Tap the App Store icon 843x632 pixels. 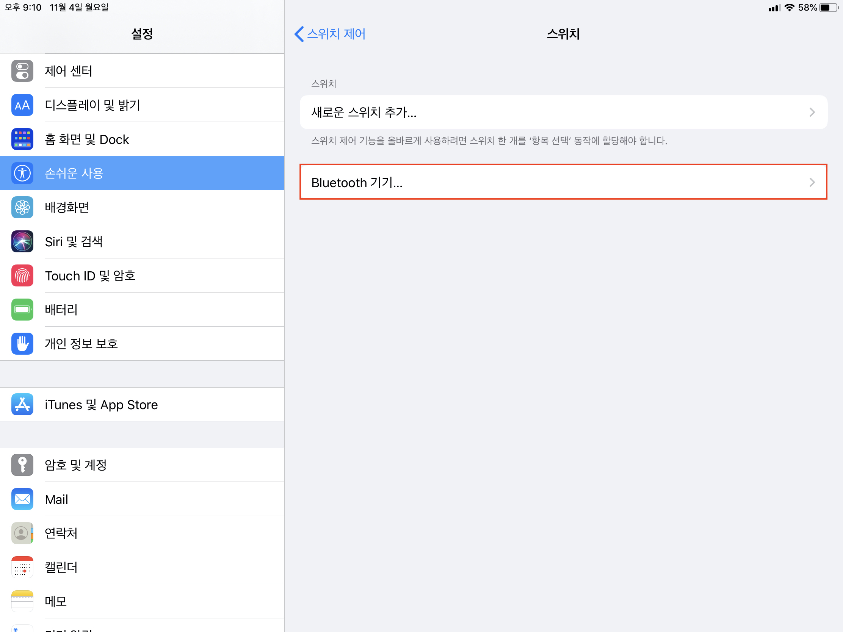[22, 404]
